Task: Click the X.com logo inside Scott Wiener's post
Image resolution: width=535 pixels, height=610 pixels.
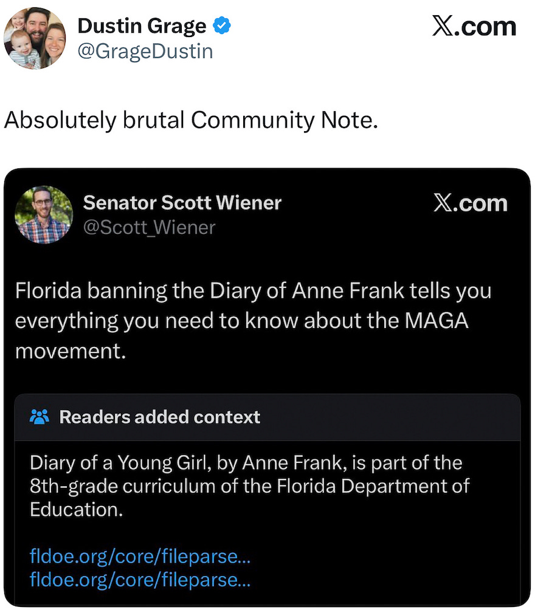Action: (470, 204)
